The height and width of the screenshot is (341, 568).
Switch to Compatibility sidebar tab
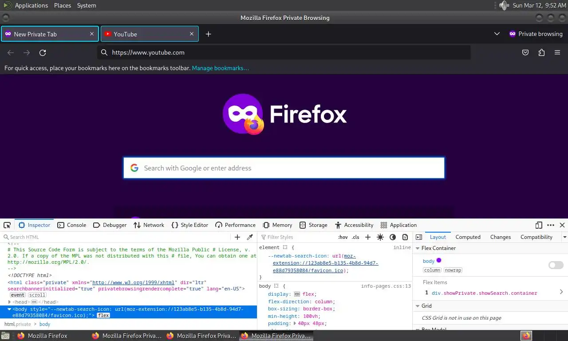[536, 237]
